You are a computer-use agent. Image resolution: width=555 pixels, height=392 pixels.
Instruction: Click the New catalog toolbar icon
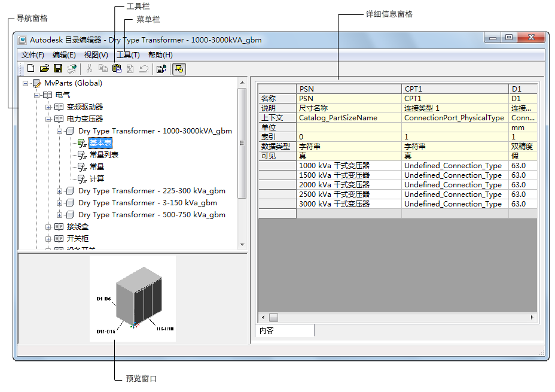pos(31,68)
